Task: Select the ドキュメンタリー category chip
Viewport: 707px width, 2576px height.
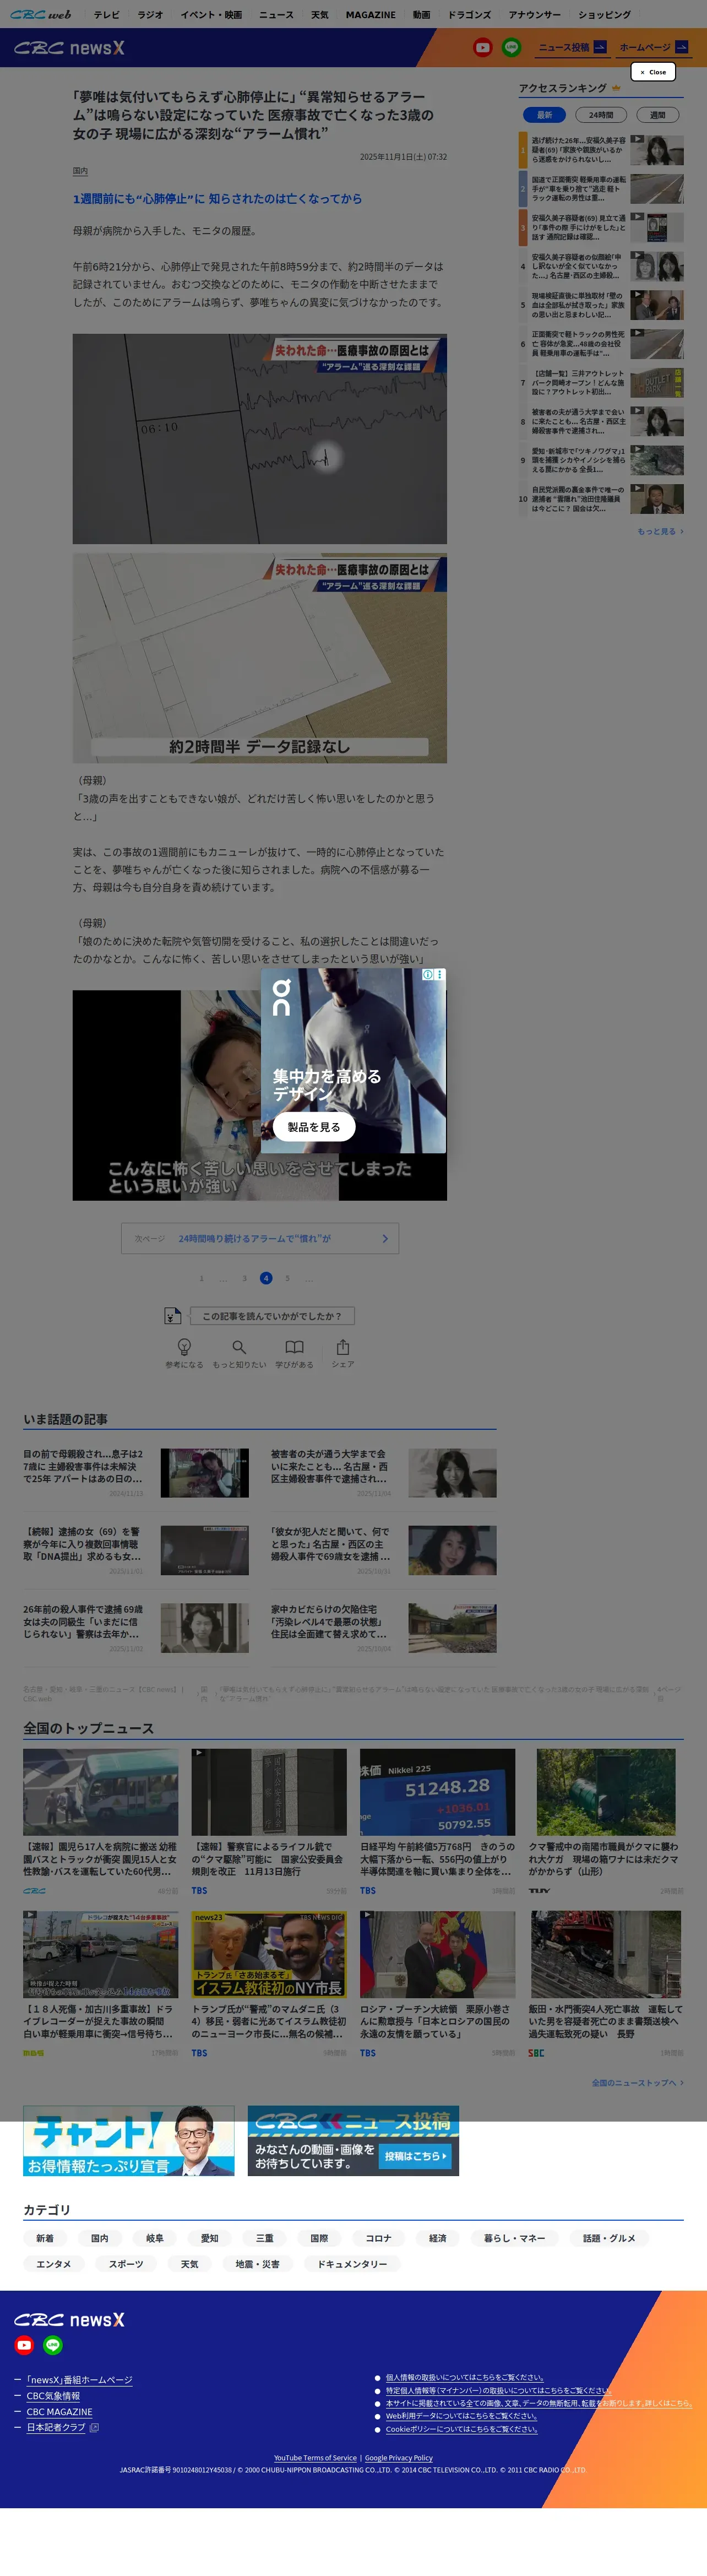Action: pos(352,2264)
